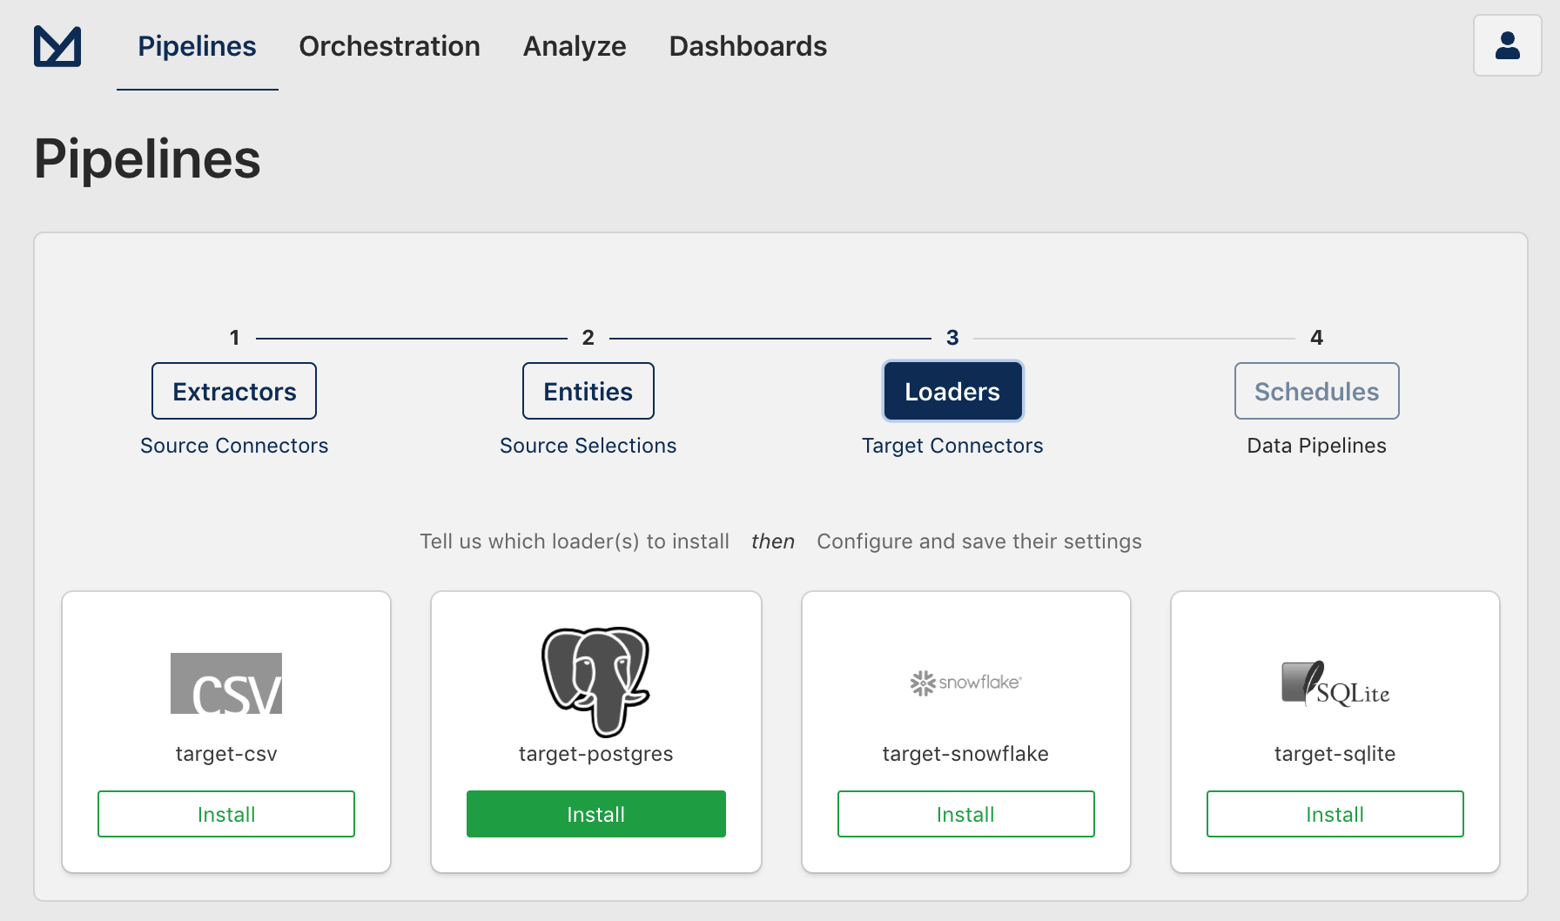This screenshot has width=1560, height=921.
Task: Click the Snowflake logo
Action: (x=965, y=682)
